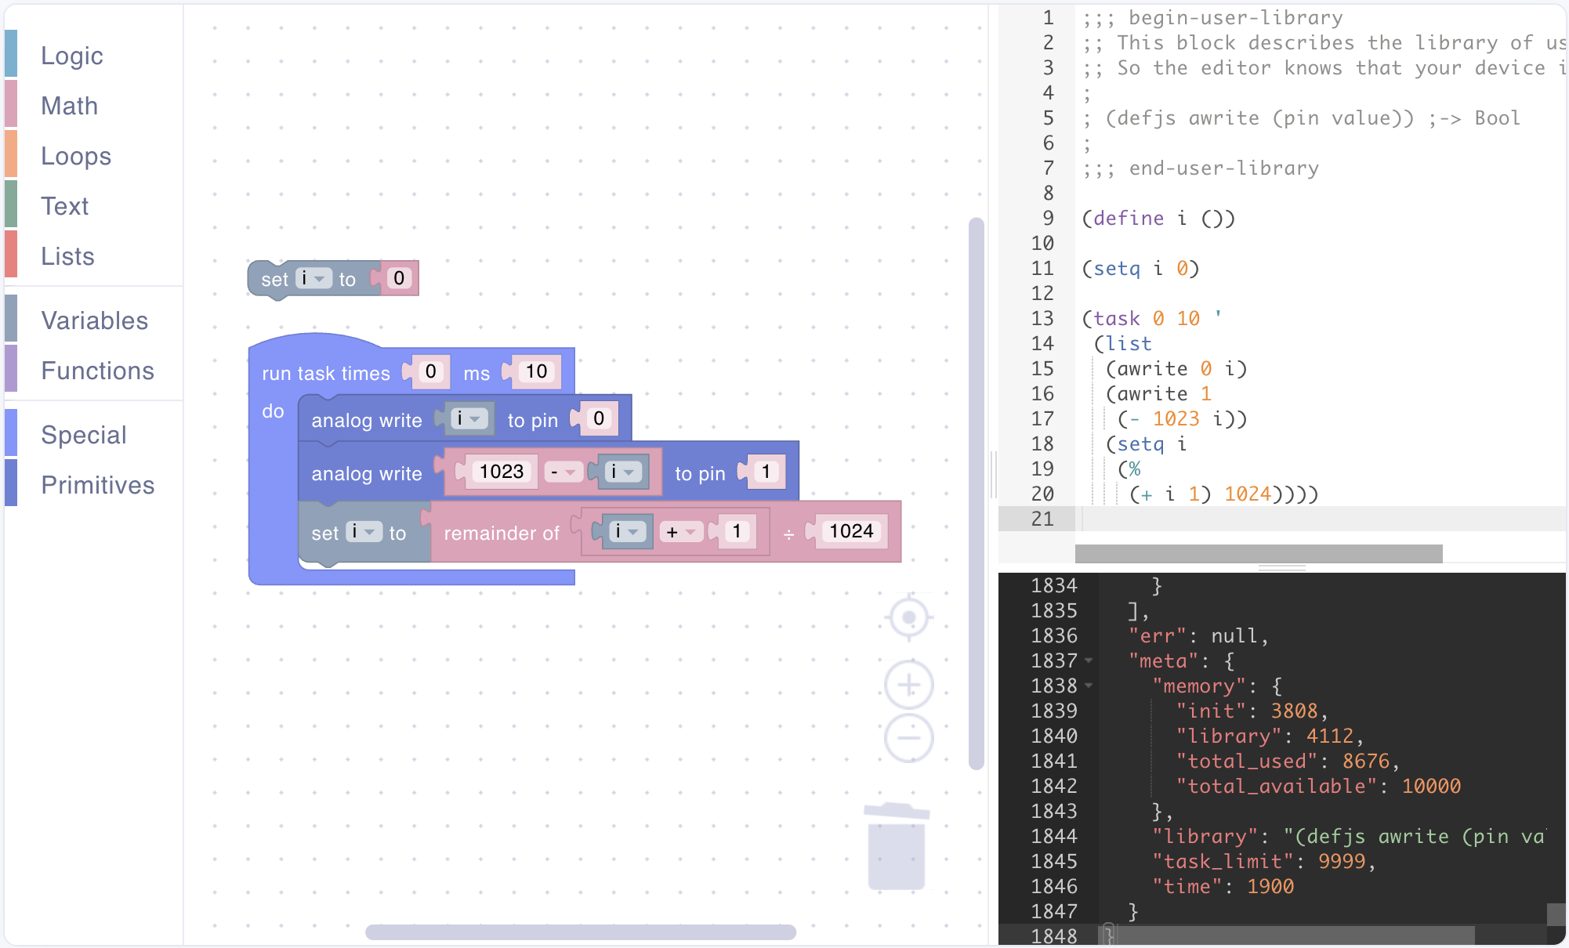Click the code editor horizontal scrollbar
The height and width of the screenshot is (948, 1569).
(1258, 554)
